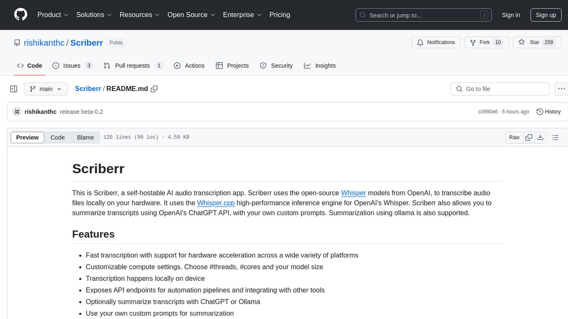Follow the Whisper link
This screenshot has height=319, width=568.
point(353,193)
